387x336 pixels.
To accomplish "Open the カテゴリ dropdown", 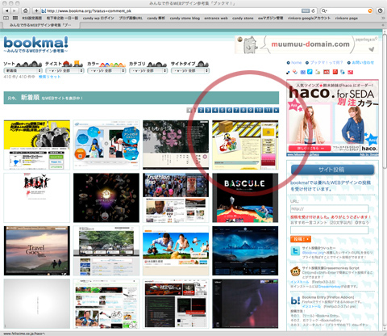I will (x=148, y=70).
